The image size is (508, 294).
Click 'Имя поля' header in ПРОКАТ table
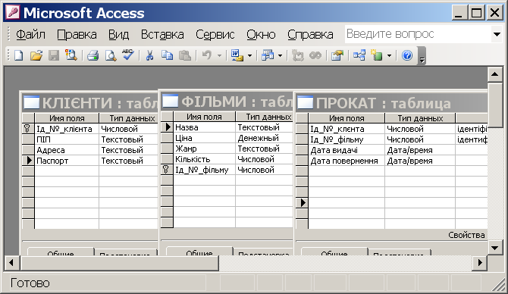click(x=347, y=118)
